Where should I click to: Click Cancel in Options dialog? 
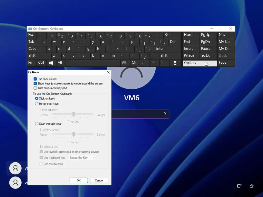99,180
